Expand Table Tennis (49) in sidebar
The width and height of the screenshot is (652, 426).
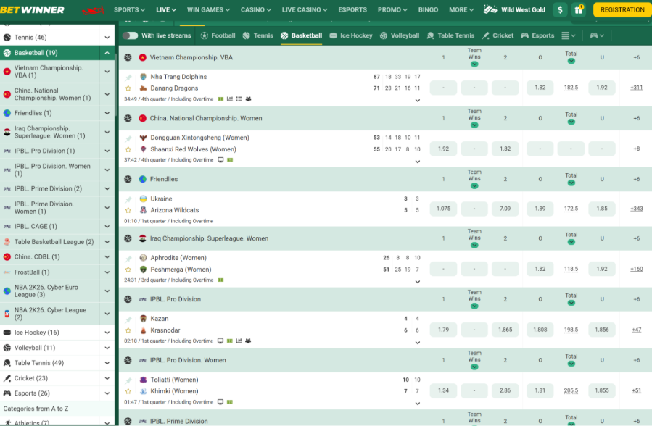107,363
